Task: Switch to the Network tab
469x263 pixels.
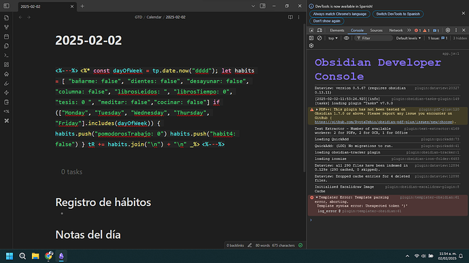Action: tap(396, 31)
